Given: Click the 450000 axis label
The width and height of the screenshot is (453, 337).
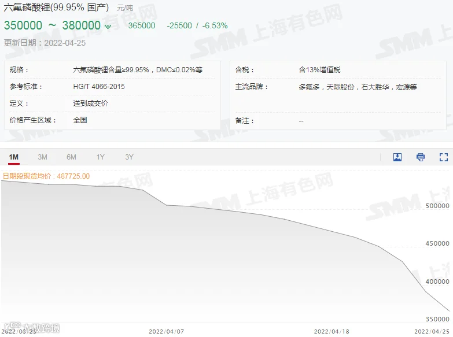Looking at the screenshot, I should 437,243.
